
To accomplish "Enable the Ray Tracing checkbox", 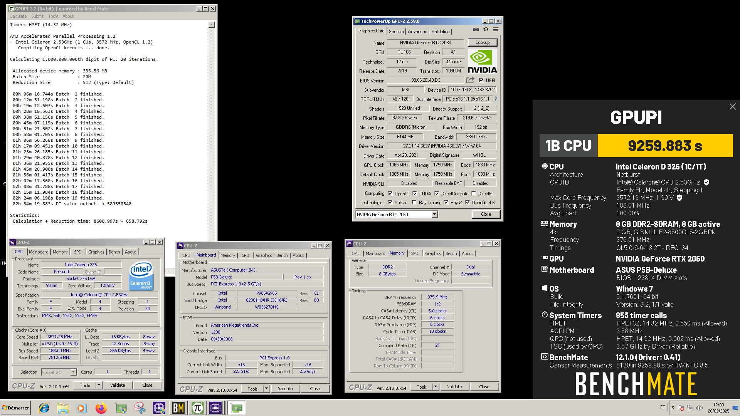I will click(x=414, y=202).
